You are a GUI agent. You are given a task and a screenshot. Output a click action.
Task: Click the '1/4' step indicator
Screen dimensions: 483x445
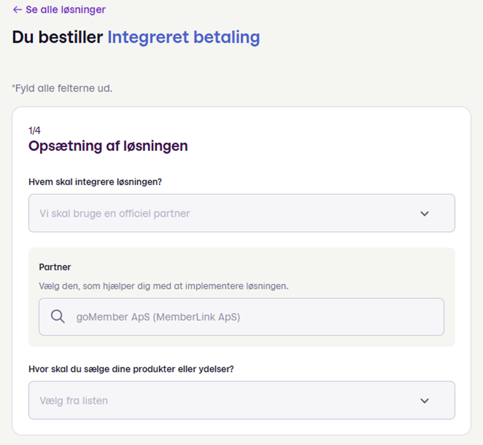point(34,130)
